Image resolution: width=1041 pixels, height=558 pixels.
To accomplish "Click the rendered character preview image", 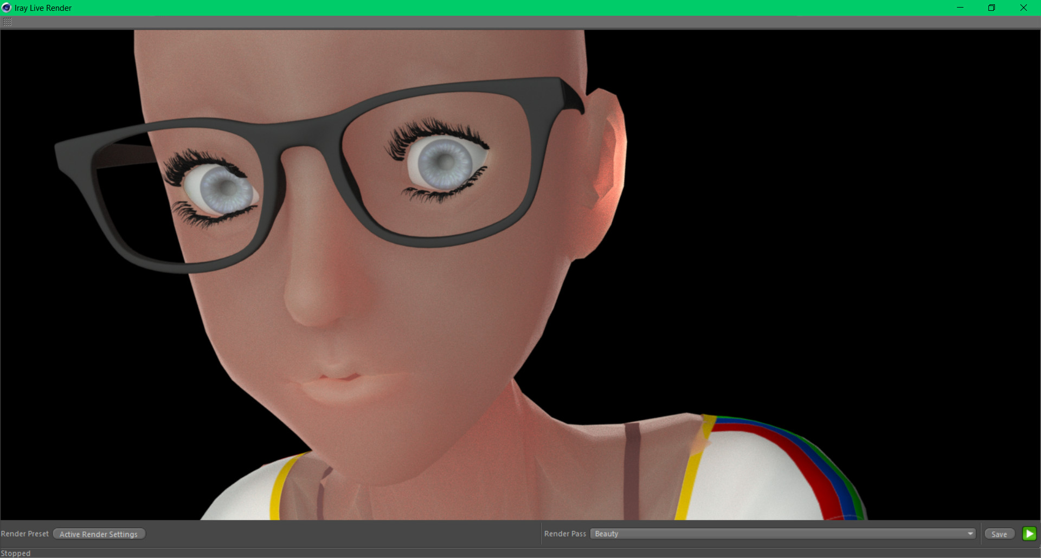I will tap(520, 275).
